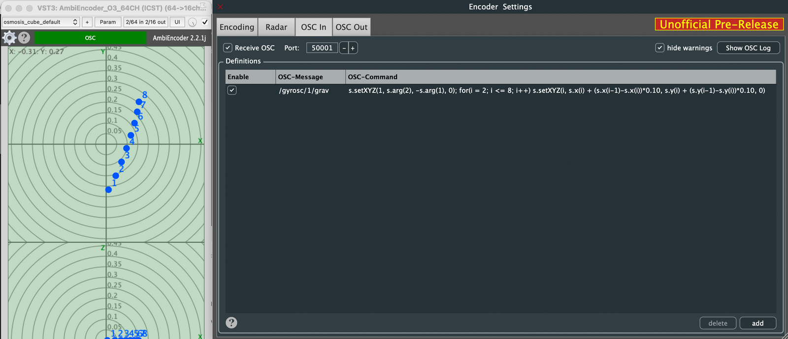Click the plugin help question mark icon

click(24, 38)
